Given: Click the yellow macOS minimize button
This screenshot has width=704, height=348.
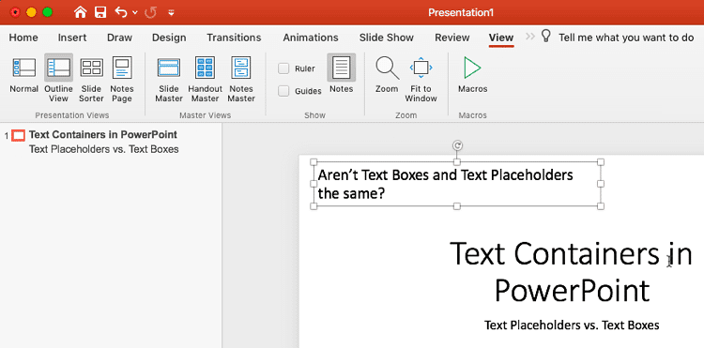Looking at the screenshot, I should (31, 12).
